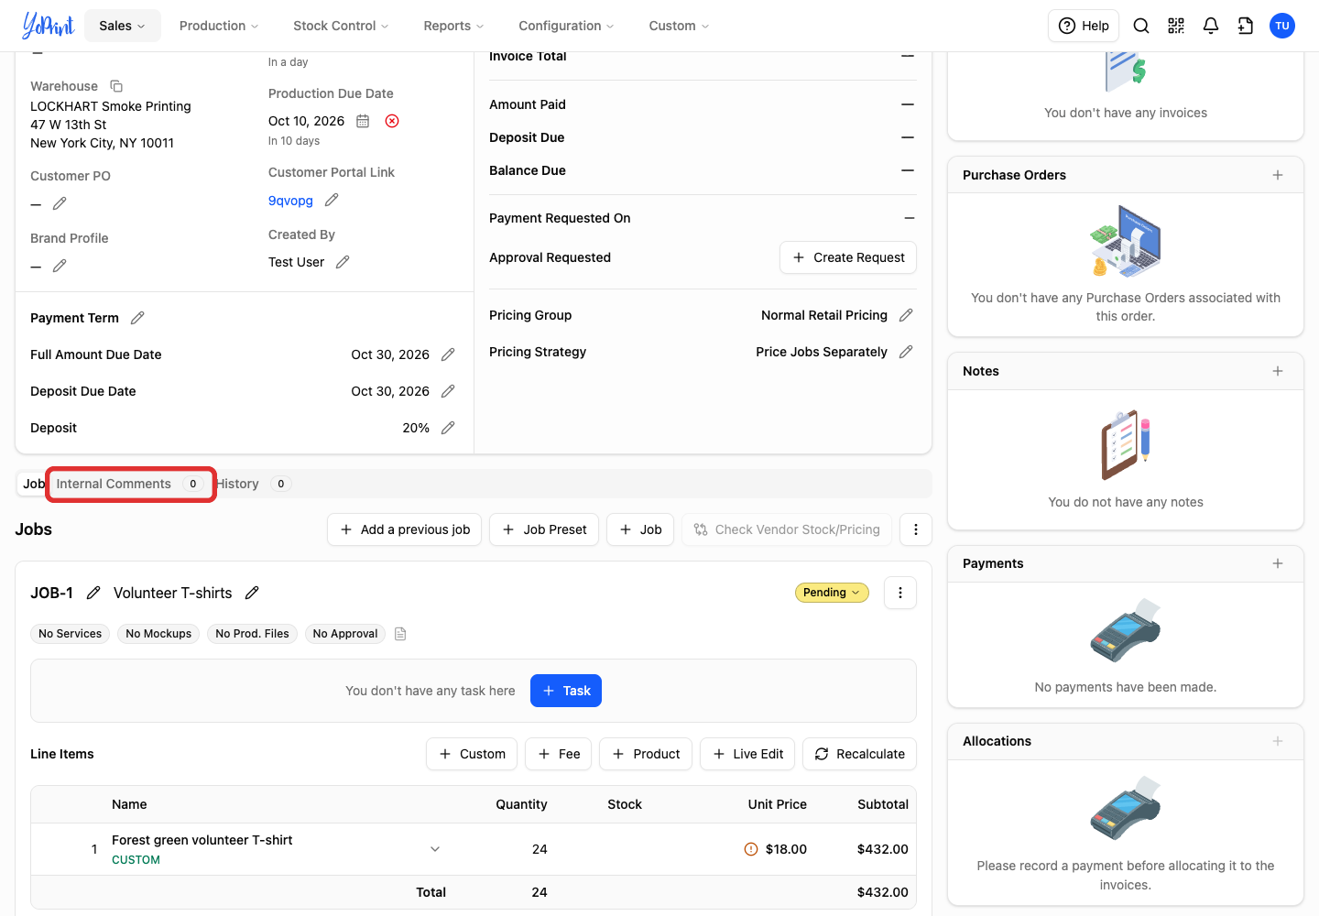Image resolution: width=1319 pixels, height=916 pixels.
Task: Change the Pending job status
Action: pyautogui.click(x=832, y=593)
